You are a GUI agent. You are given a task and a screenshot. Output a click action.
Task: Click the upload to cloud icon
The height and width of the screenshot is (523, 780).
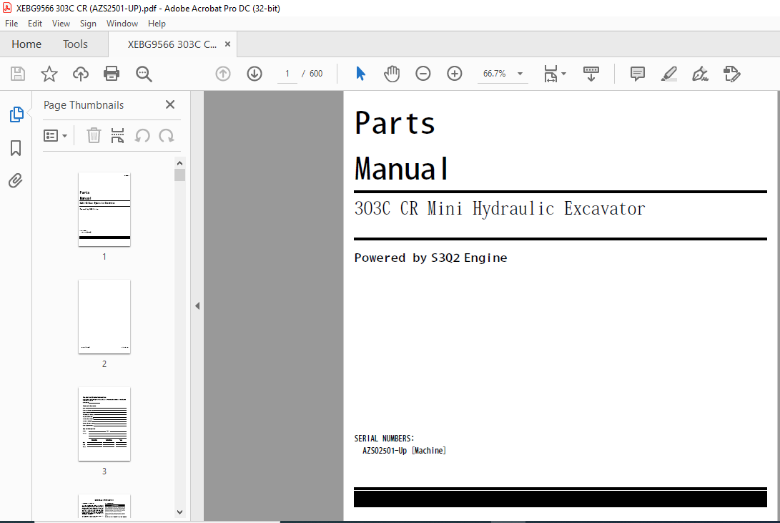tap(81, 74)
